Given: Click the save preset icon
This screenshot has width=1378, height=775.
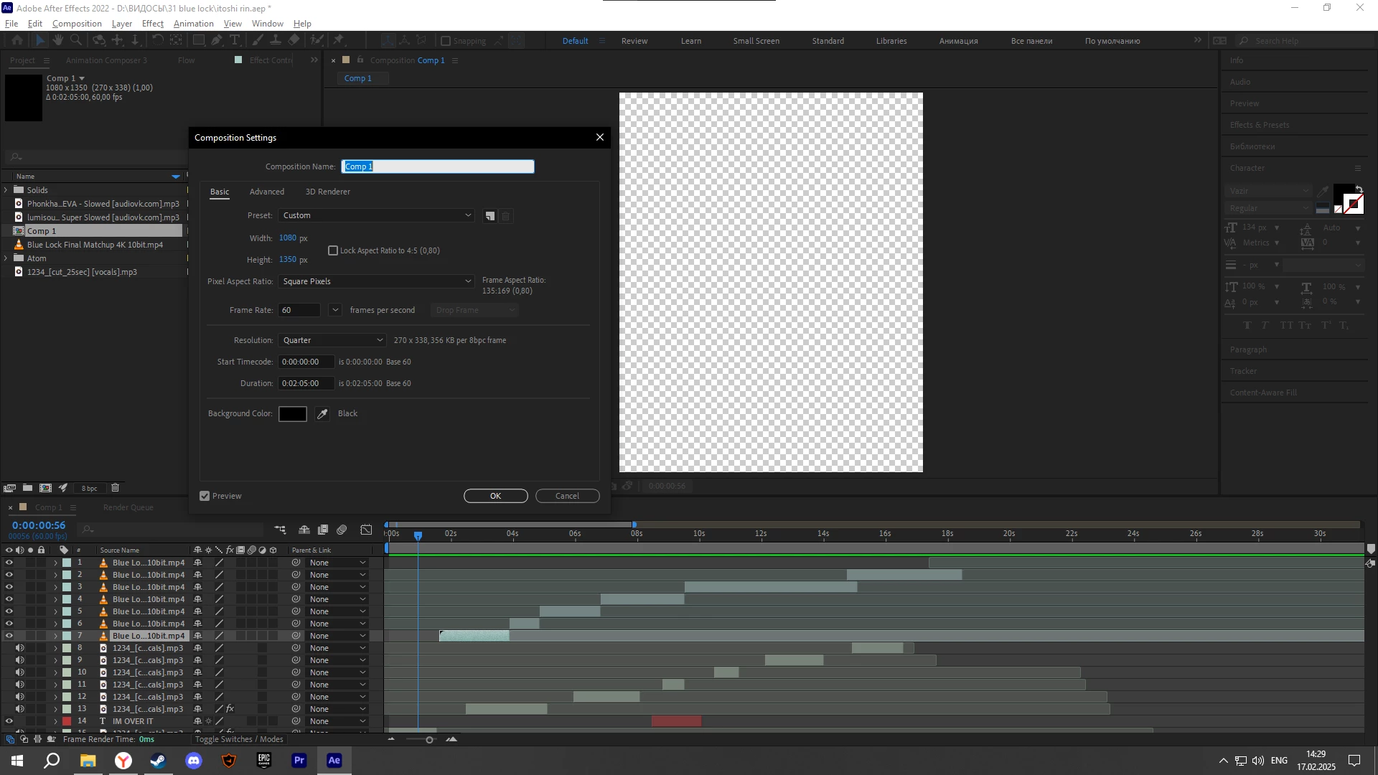Looking at the screenshot, I should tap(489, 216).
